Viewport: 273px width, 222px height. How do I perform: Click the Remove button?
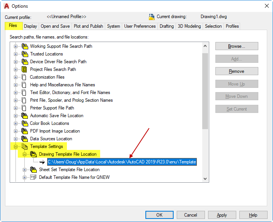tap(237, 71)
